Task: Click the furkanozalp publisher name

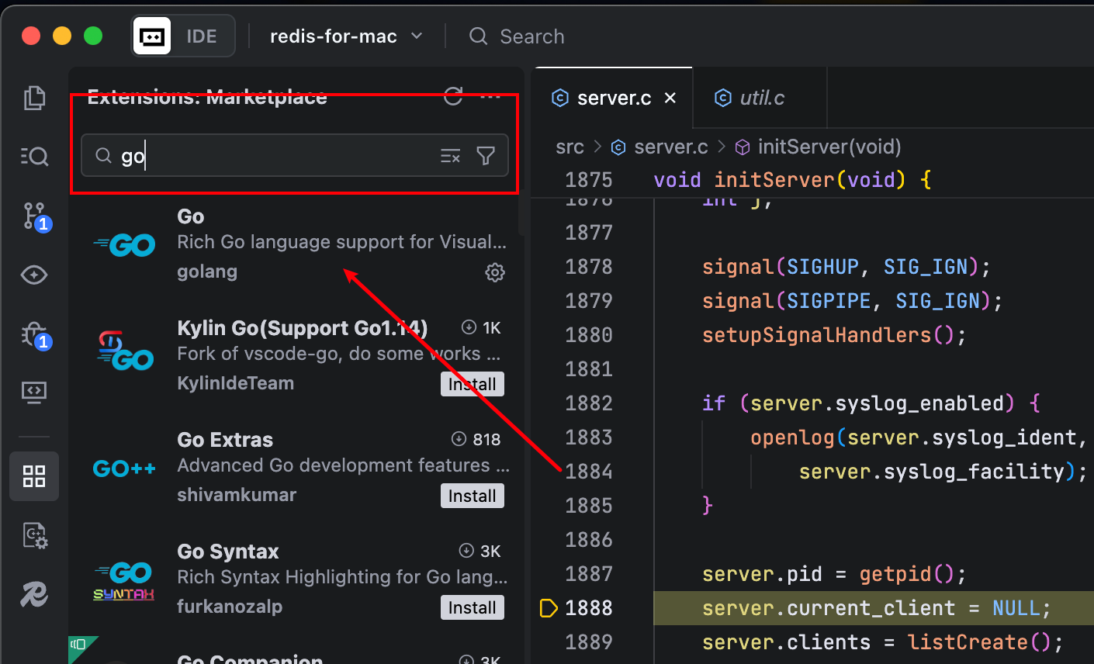Action: point(230,607)
